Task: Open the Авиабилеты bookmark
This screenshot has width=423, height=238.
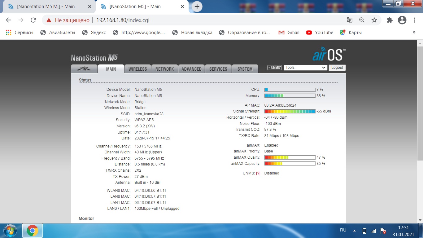Action: [x=58, y=33]
